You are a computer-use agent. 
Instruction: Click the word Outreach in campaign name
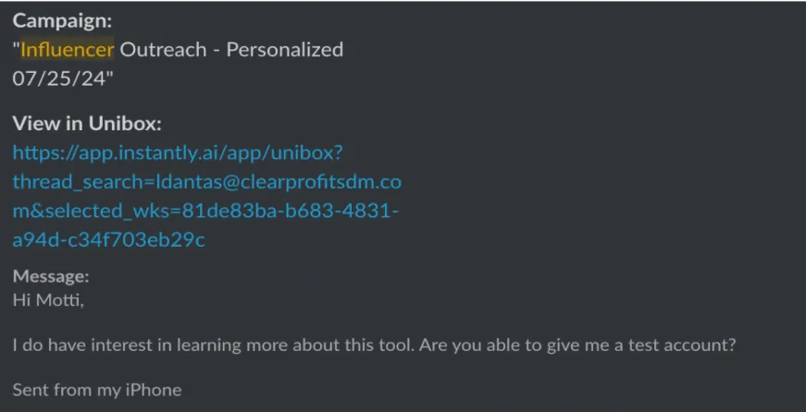click(x=163, y=50)
